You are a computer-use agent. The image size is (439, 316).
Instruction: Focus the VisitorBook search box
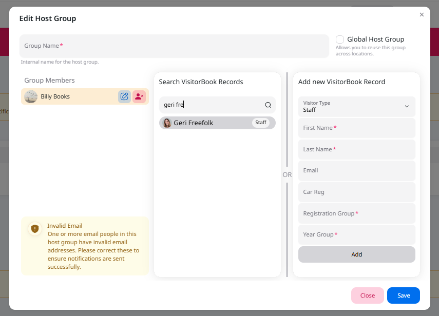click(x=211, y=105)
